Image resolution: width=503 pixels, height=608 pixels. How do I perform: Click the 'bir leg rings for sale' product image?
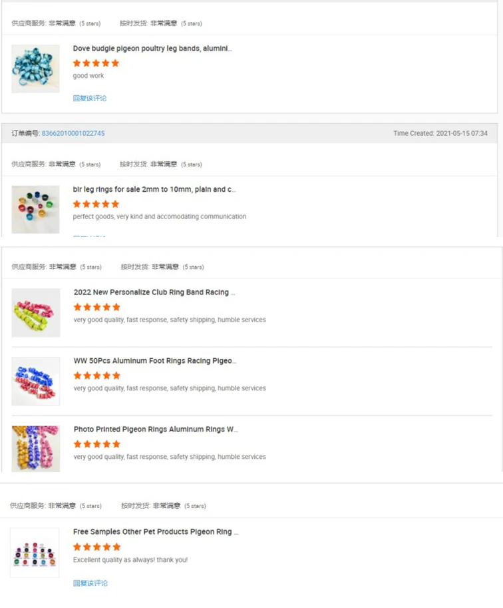(x=35, y=209)
